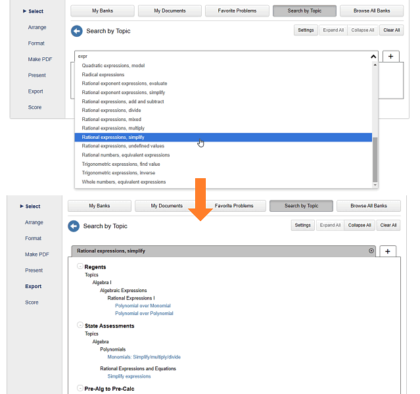Click Expand All in the lower panel
The image size is (420, 394).
click(330, 225)
